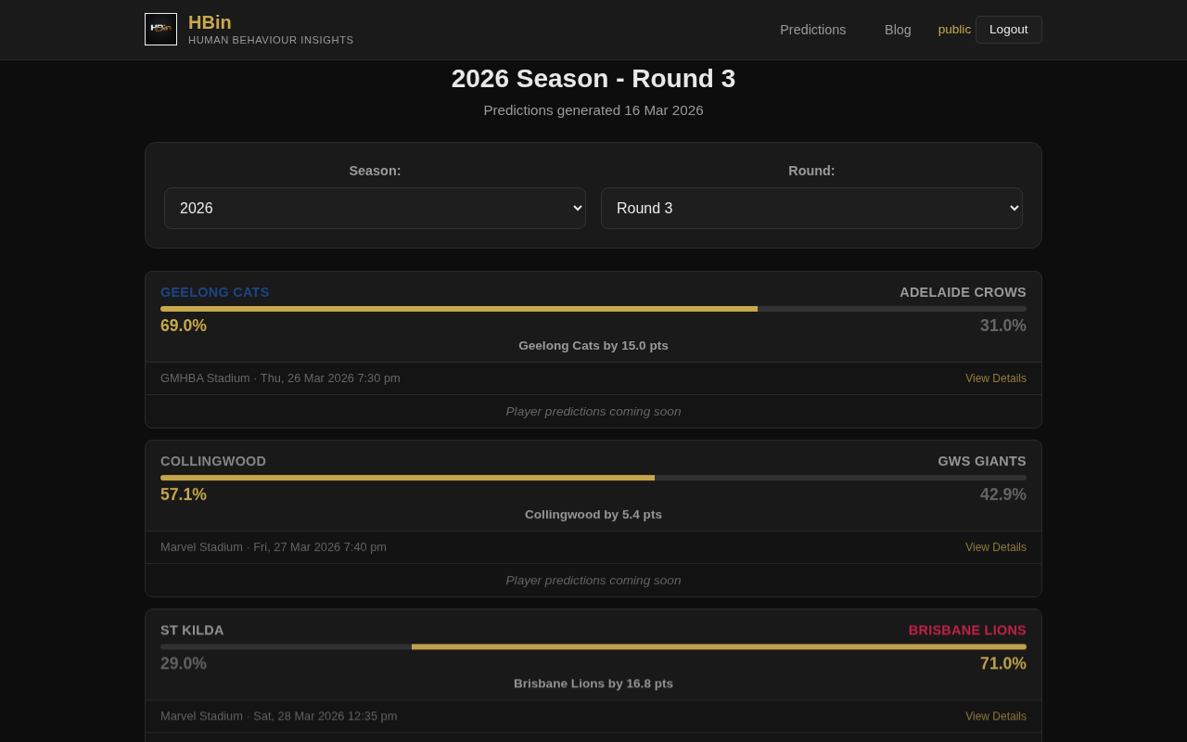Click the Logout button

point(1008,30)
